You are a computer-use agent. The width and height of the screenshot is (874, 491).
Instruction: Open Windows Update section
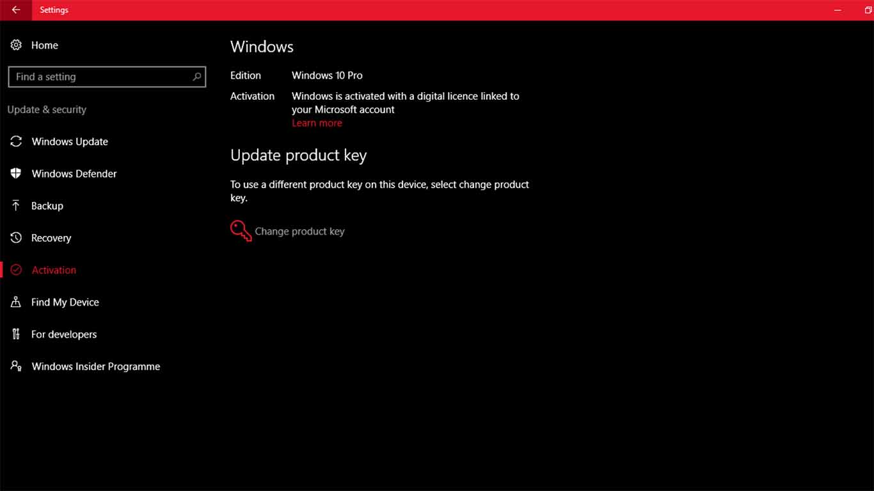(x=70, y=141)
